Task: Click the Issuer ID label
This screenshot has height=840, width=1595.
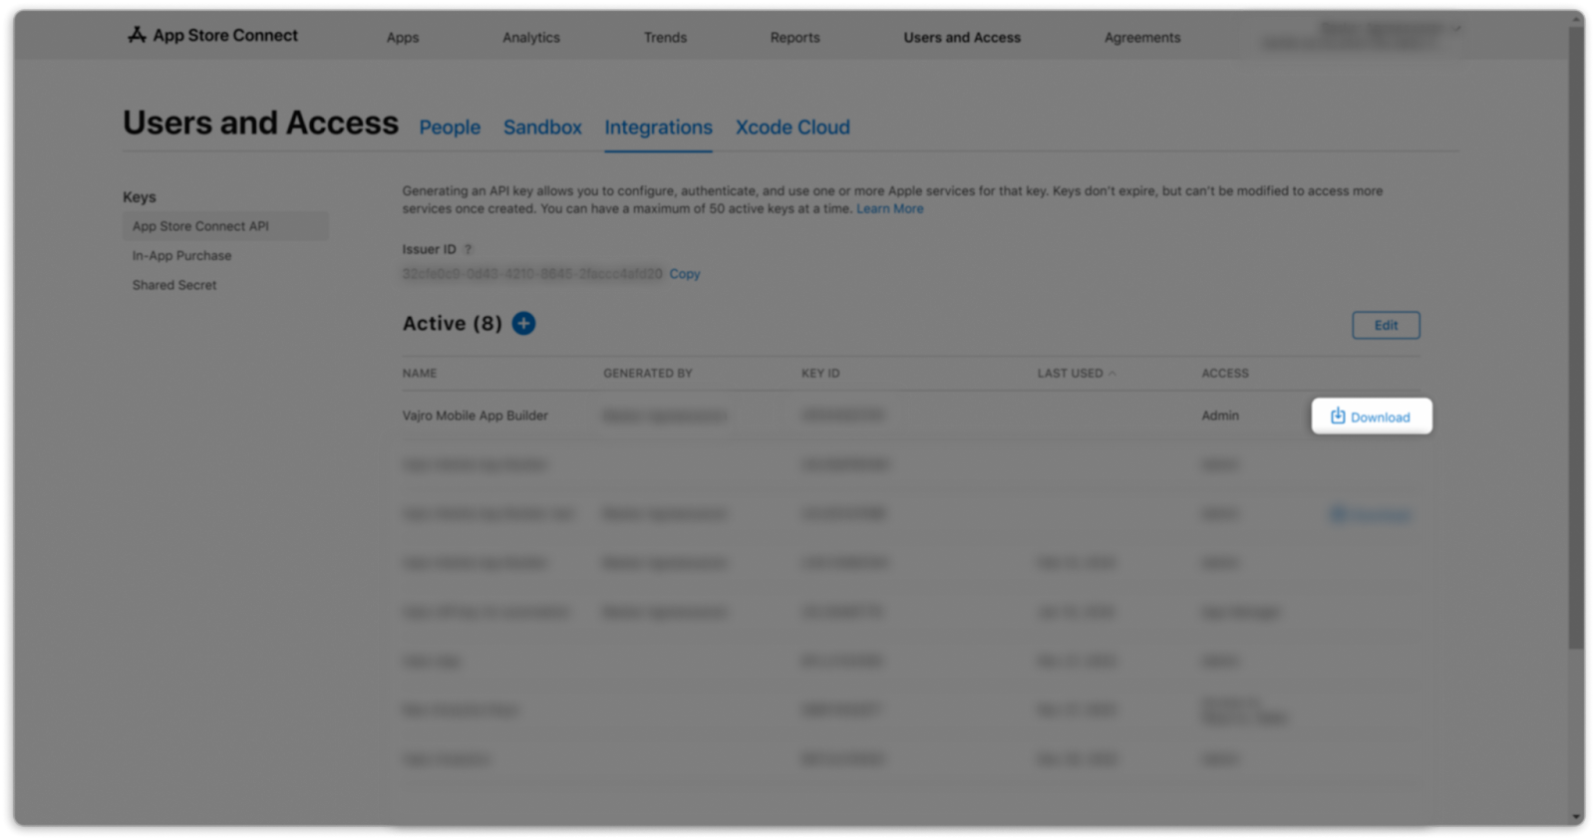Action: 429,249
